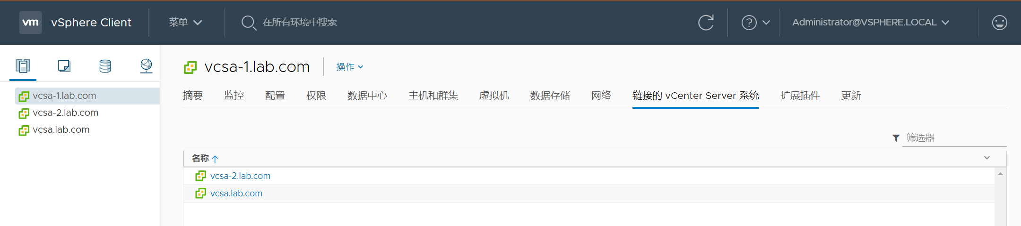Viewport: 1021px width, 226px height.
Task: Open the vcsa-2.lab.com link in table
Action: click(240, 176)
